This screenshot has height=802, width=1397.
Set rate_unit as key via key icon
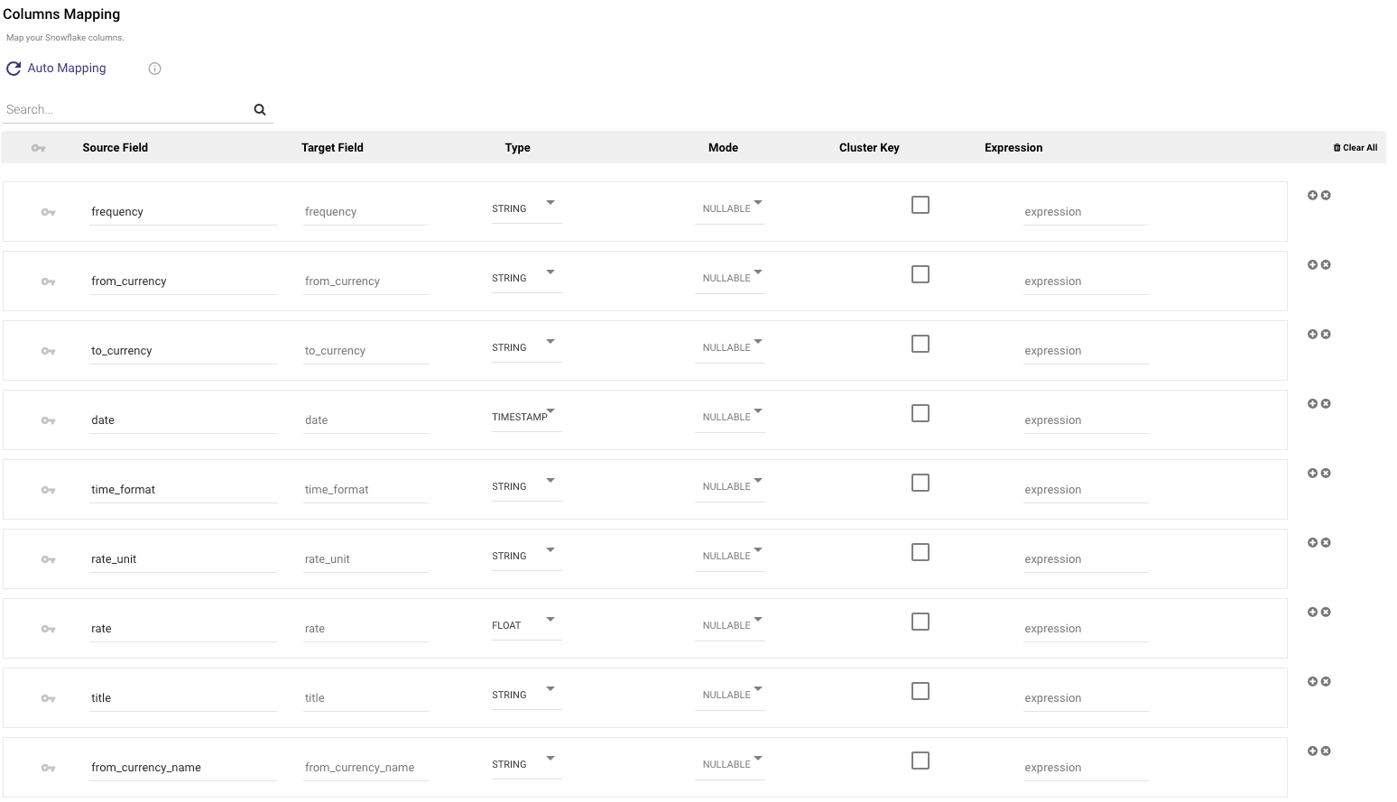tap(49, 559)
